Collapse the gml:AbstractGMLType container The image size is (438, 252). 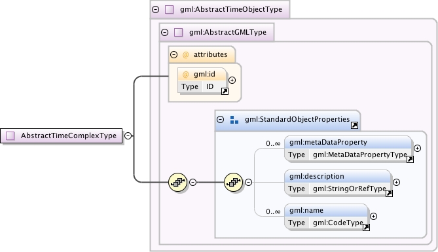(x=165, y=33)
